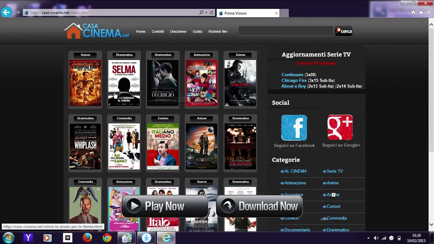The height and width of the screenshot is (244, 434).
Task: Grab the vertical page scrollbar thumb
Action: click(431, 90)
